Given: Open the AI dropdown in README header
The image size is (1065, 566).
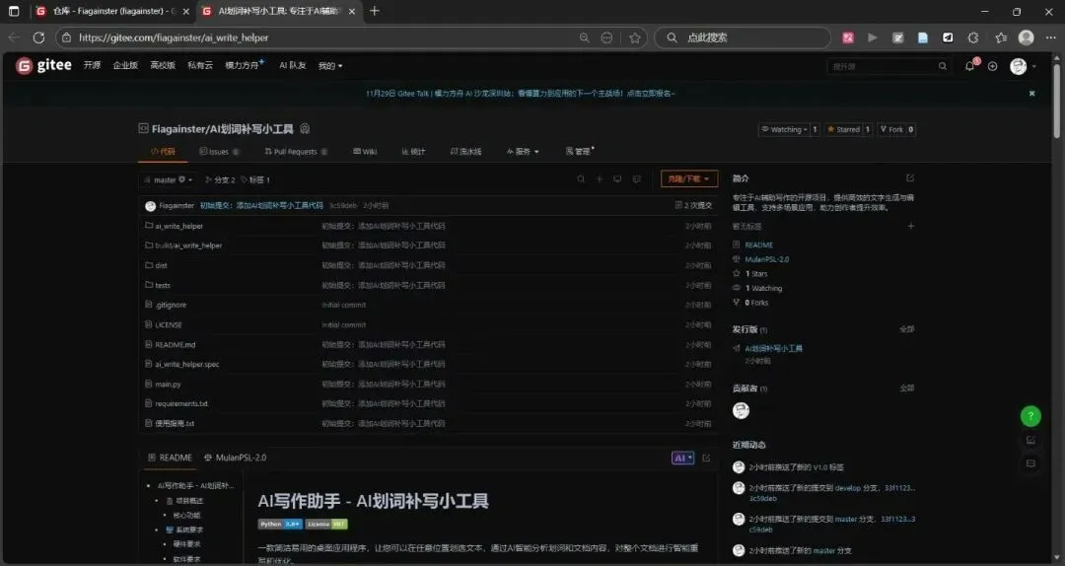Looking at the screenshot, I should [x=682, y=458].
